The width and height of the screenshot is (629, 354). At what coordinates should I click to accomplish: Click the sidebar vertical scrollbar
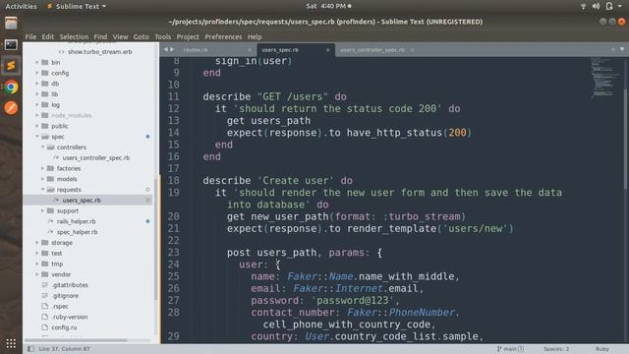click(155, 239)
